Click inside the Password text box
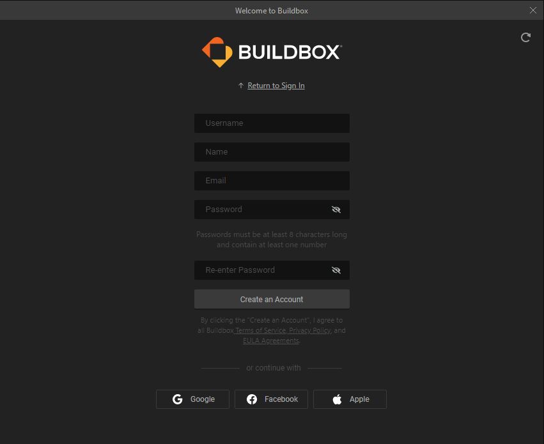 [262, 210]
